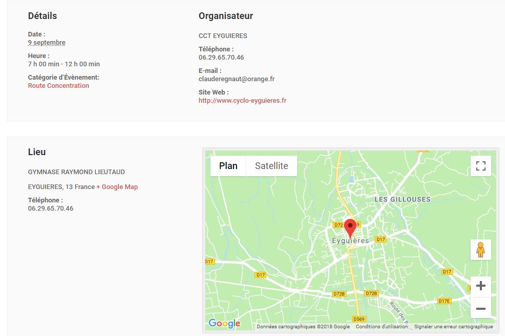This screenshot has height=336, width=505.
Task: Zoom out with the minus button
Action: click(480, 308)
